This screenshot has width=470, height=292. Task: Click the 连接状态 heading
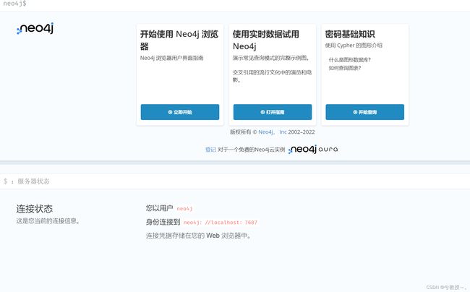click(35, 209)
